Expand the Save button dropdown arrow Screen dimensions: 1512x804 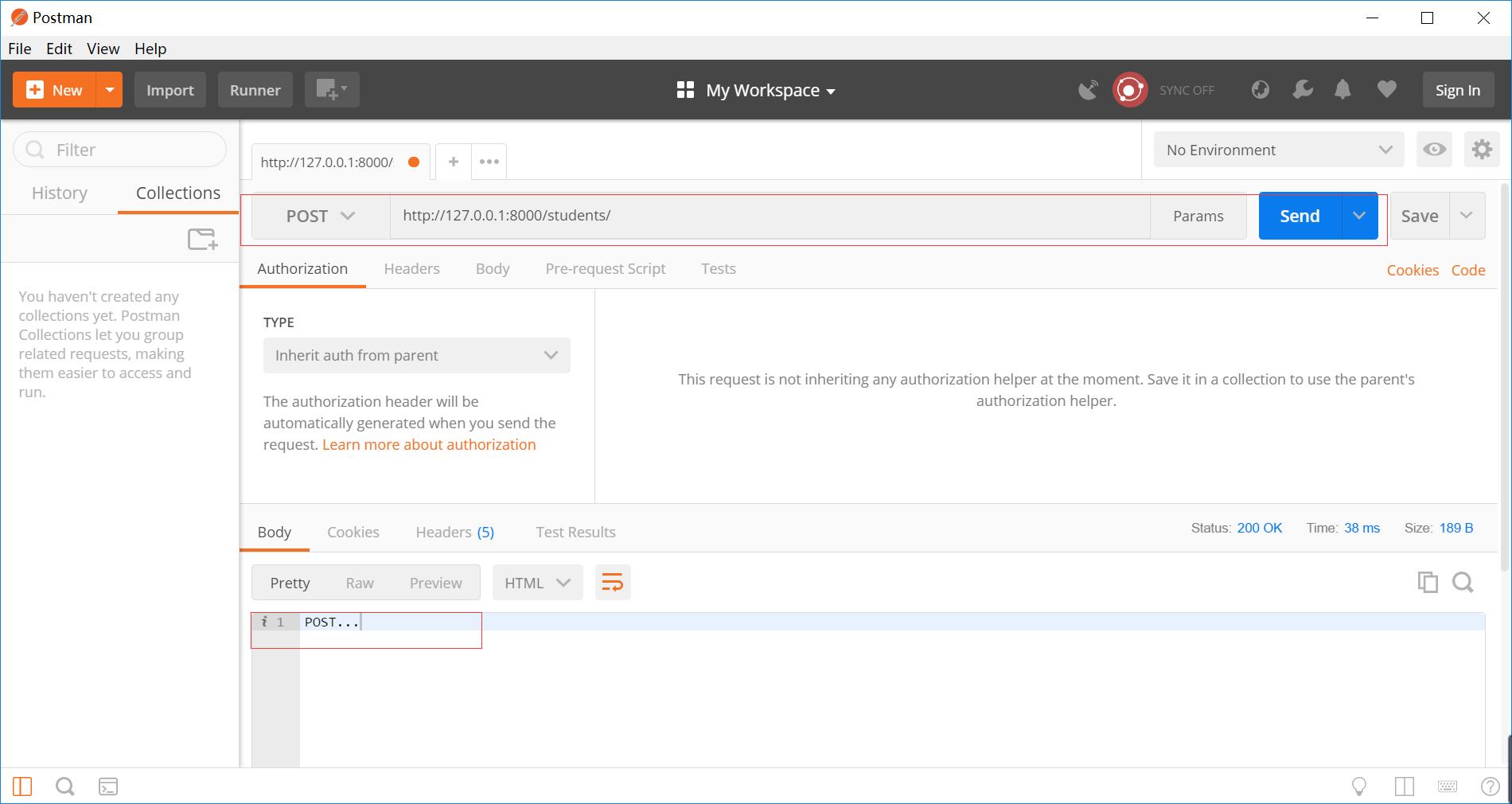click(1467, 216)
